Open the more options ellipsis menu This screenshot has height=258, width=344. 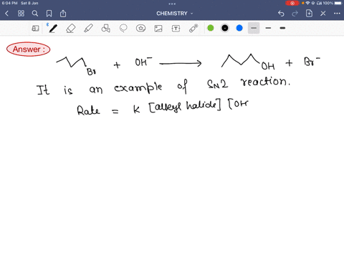pos(337,14)
